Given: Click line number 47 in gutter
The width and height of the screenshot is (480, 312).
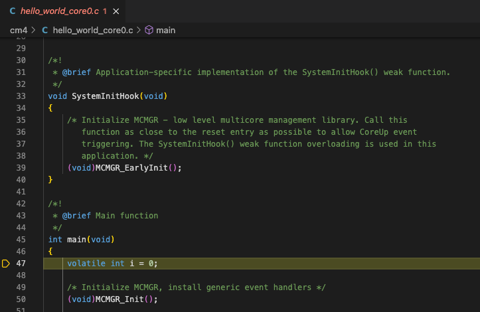Looking at the screenshot, I should (x=21, y=264).
